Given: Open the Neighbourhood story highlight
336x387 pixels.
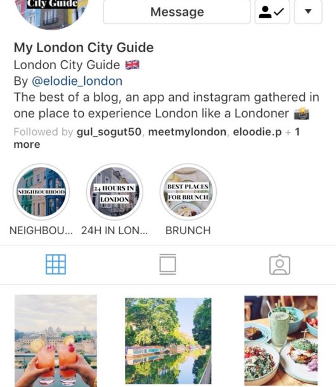Looking at the screenshot, I should pos(41,192).
